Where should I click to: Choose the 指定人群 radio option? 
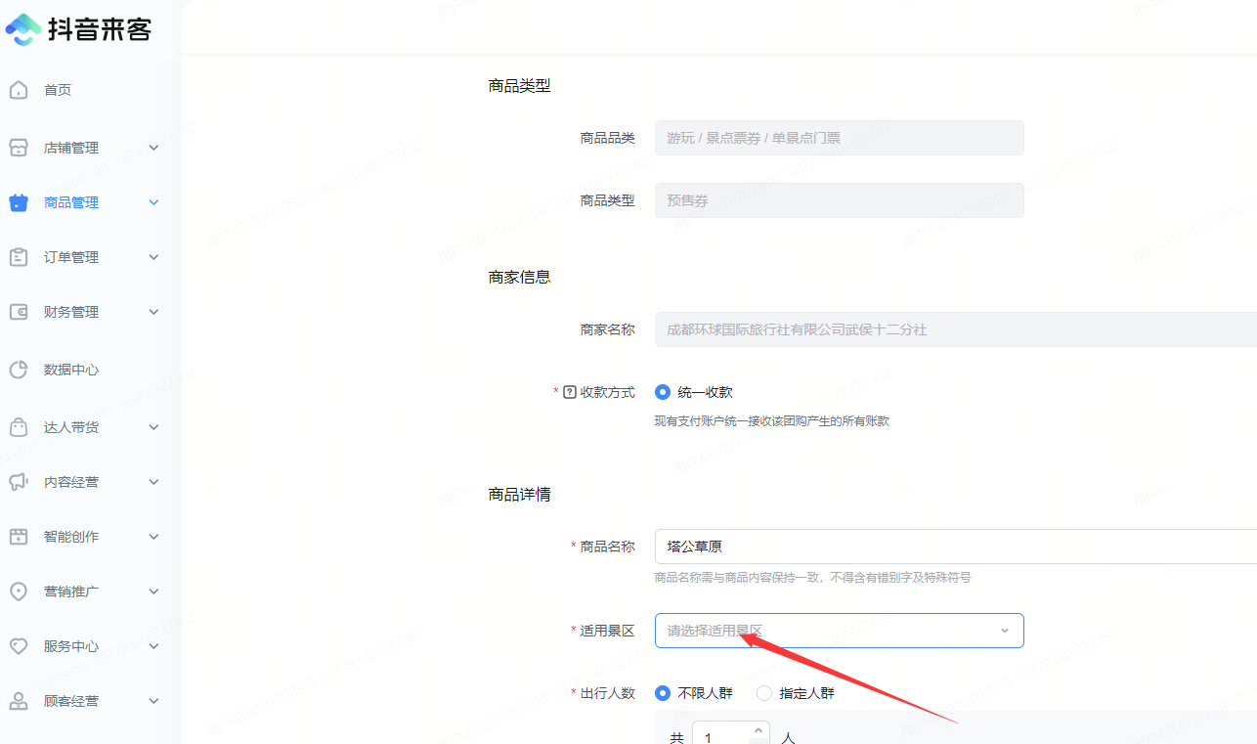[764, 693]
